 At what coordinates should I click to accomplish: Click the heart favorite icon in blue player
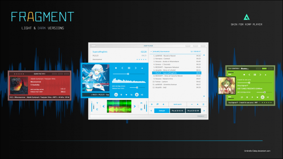pos(126,95)
